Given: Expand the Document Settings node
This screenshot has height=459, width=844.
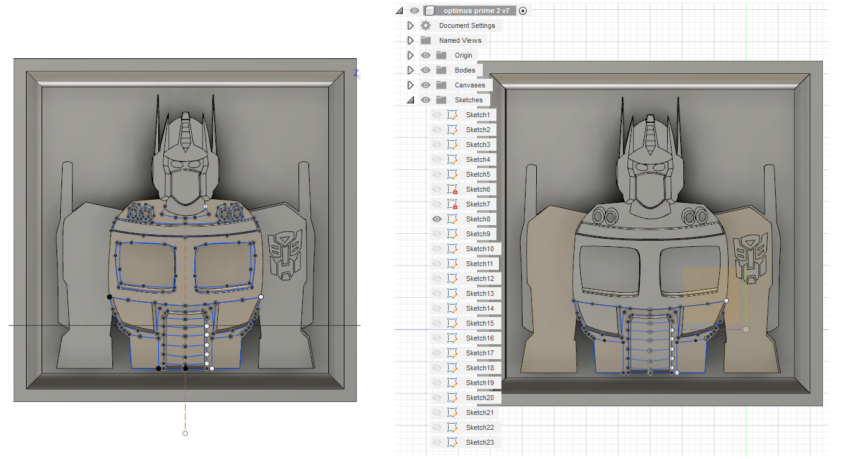Looking at the screenshot, I should coord(410,25).
